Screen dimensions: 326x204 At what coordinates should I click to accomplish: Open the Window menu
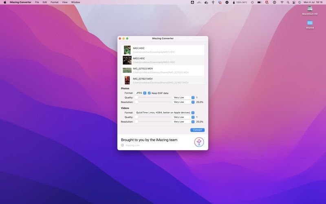pyautogui.click(x=75, y=2)
